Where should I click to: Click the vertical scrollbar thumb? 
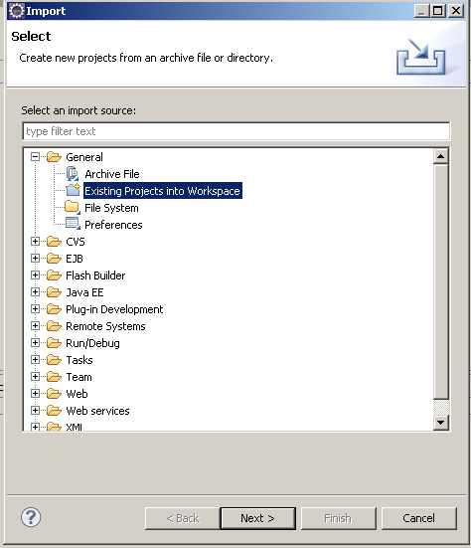click(x=441, y=281)
